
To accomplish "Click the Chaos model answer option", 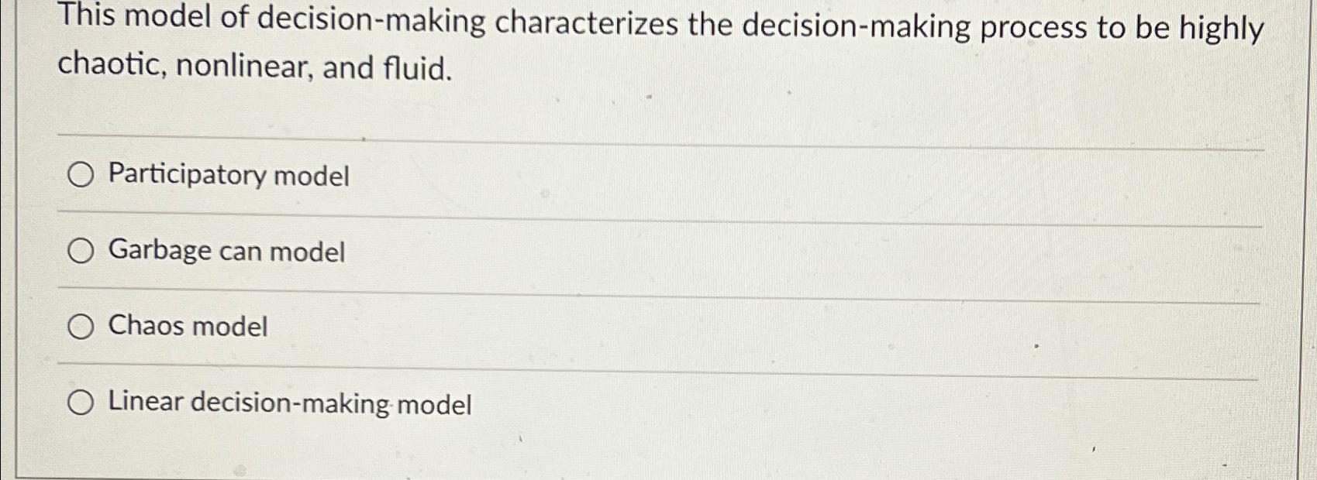I will click(x=188, y=326).
